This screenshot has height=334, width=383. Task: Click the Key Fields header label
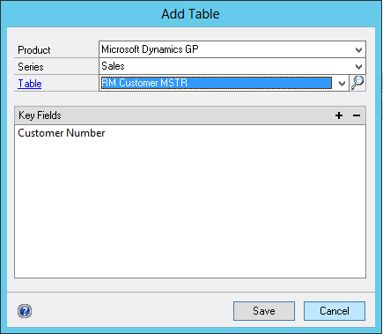pyautogui.click(x=40, y=115)
